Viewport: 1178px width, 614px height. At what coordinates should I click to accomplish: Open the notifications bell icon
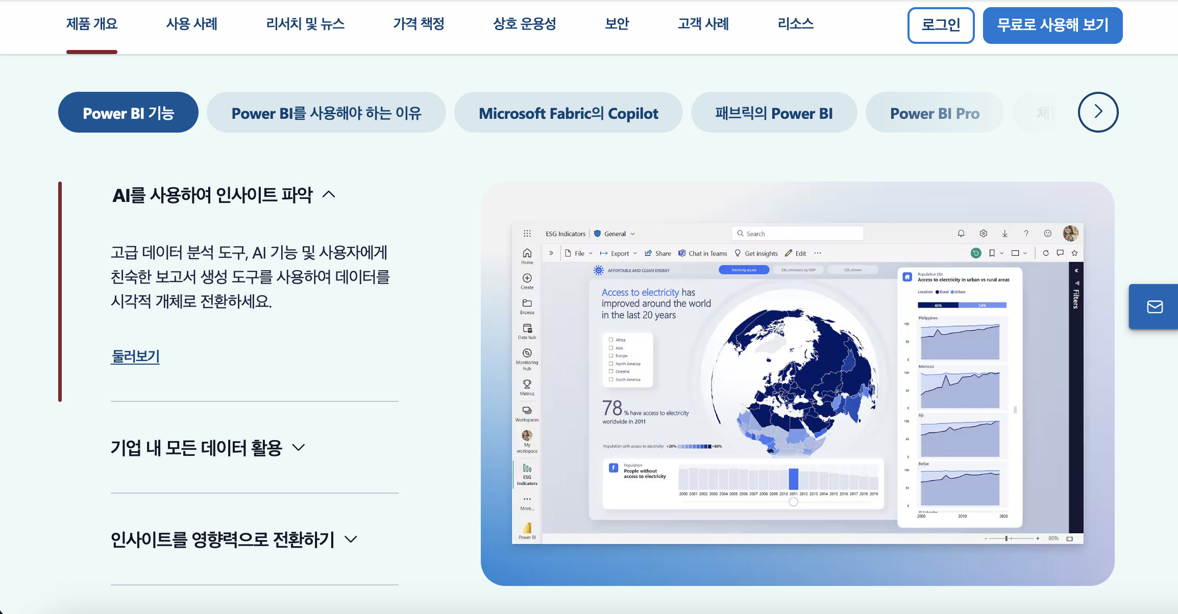(x=961, y=234)
